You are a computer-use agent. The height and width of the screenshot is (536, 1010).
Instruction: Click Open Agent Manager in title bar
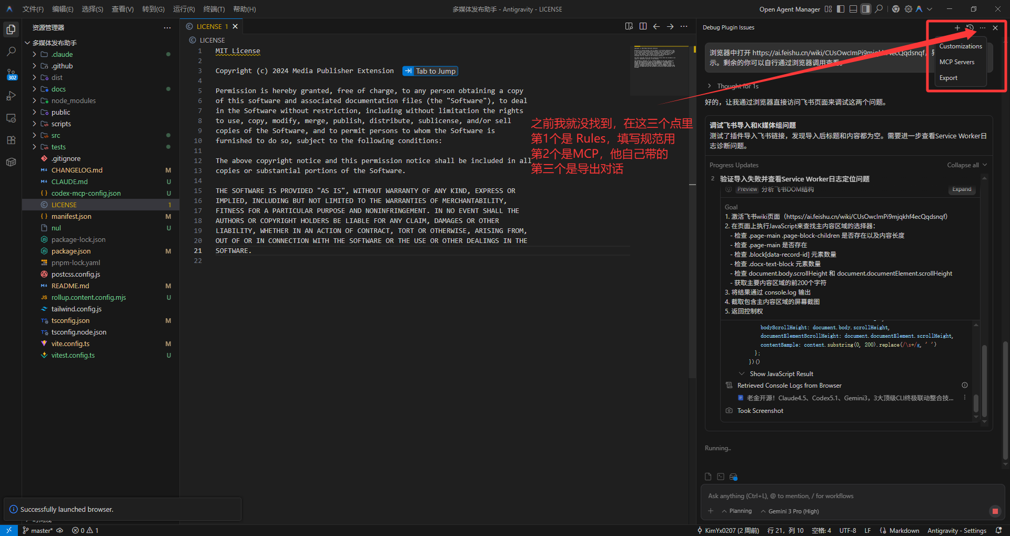click(790, 9)
